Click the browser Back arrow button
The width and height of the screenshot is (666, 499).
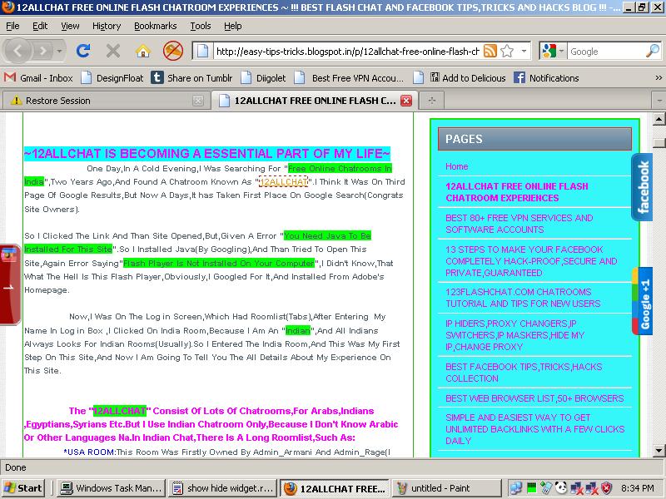pos(17,52)
